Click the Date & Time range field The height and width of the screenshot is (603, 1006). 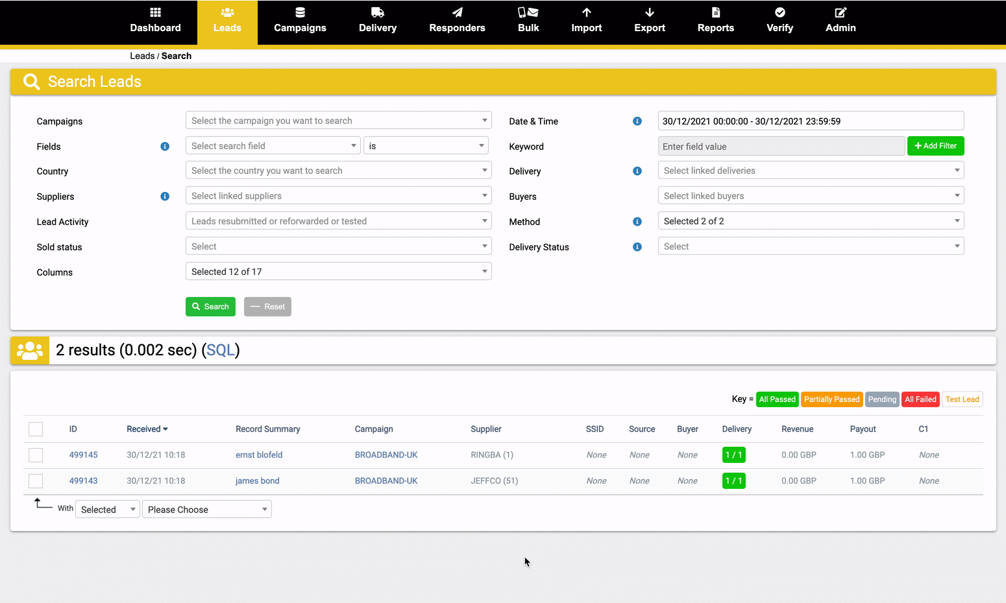click(x=811, y=121)
